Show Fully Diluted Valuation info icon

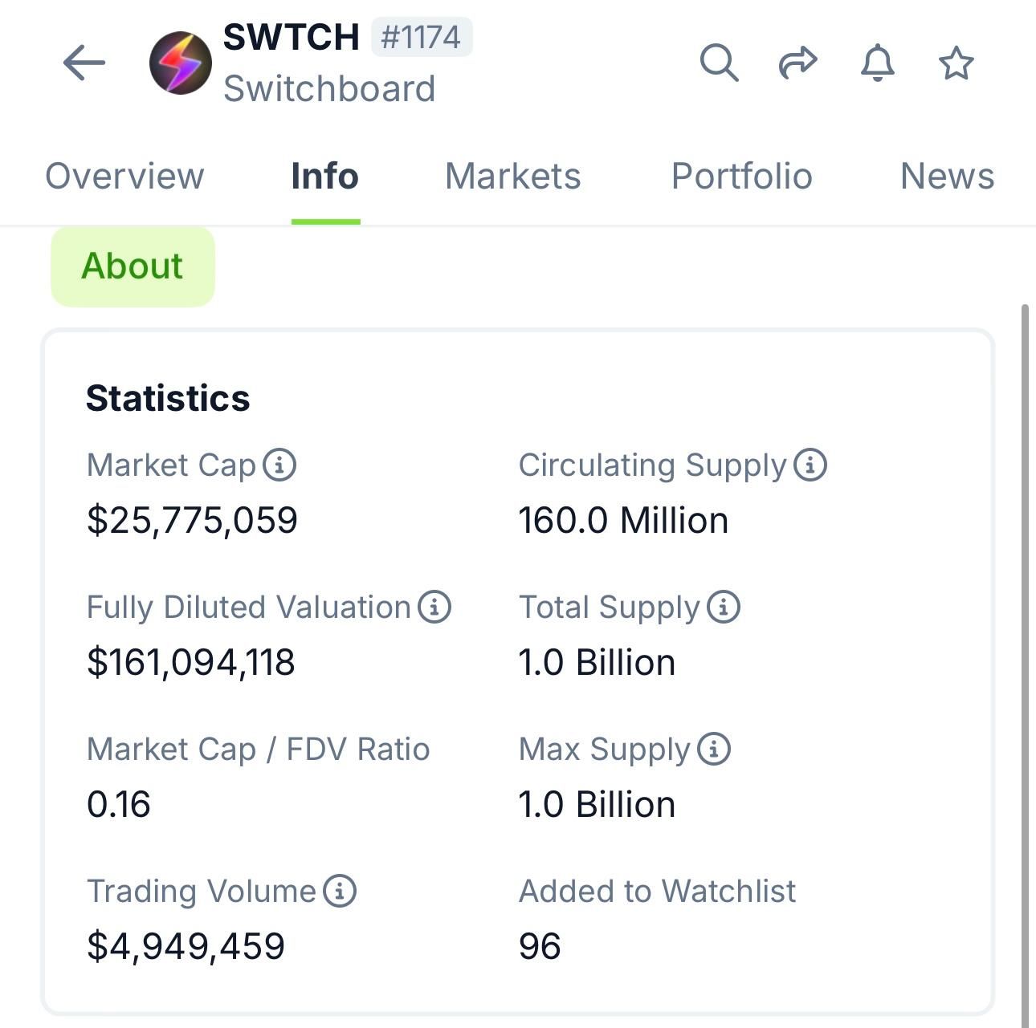[x=434, y=607]
